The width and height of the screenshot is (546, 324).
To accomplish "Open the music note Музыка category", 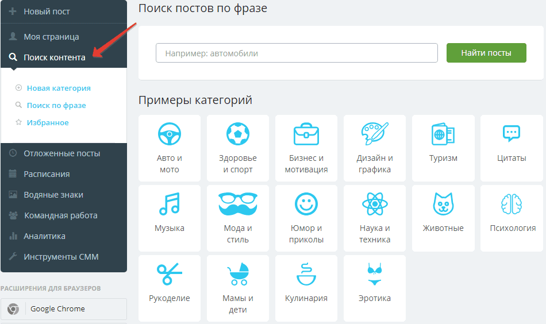I will coord(170,203).
